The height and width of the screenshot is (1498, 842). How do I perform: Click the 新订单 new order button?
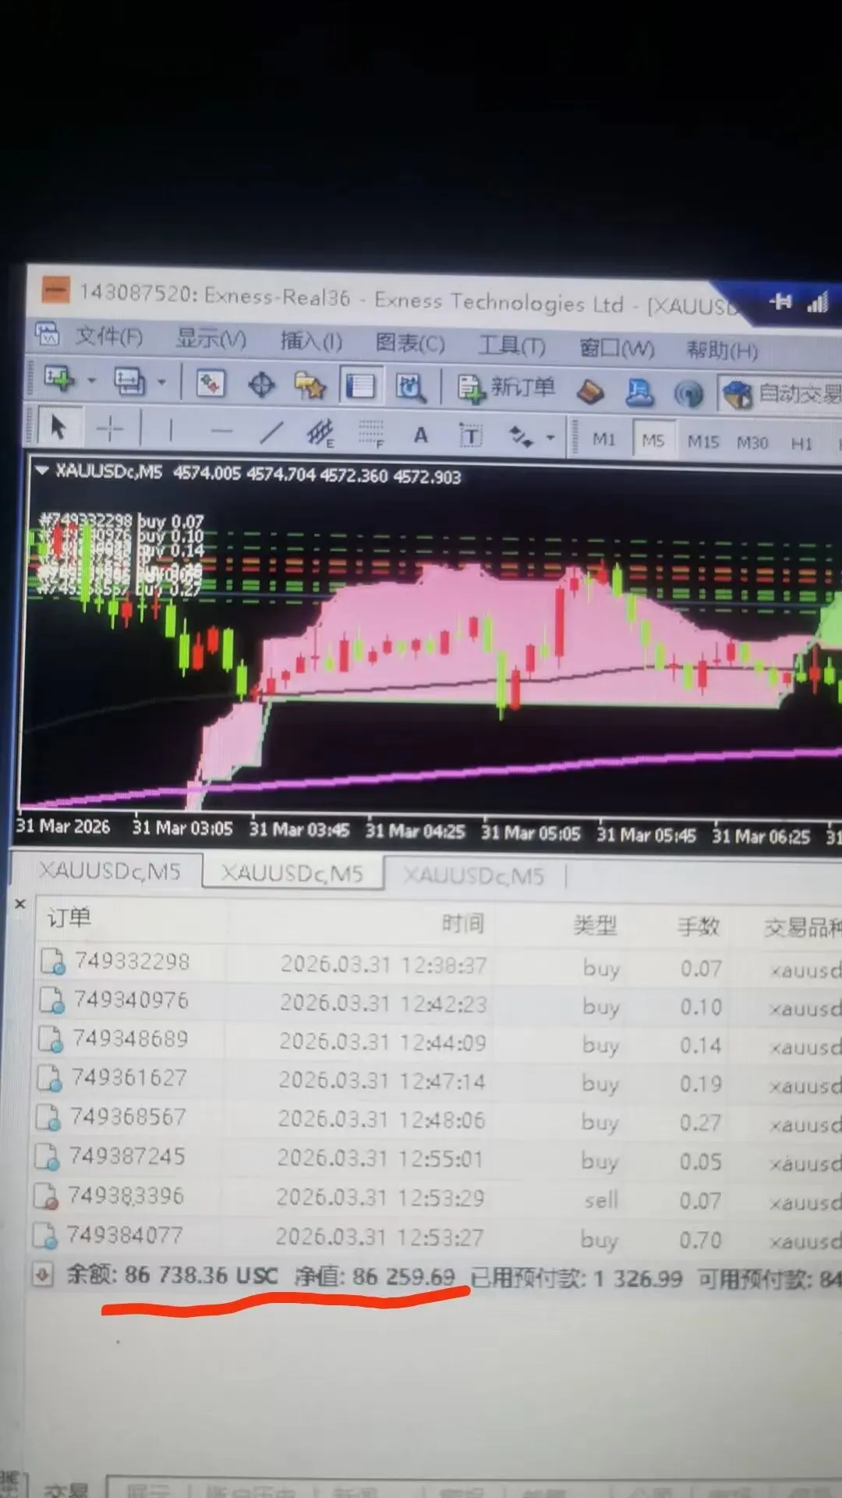(x=506, y=388)
